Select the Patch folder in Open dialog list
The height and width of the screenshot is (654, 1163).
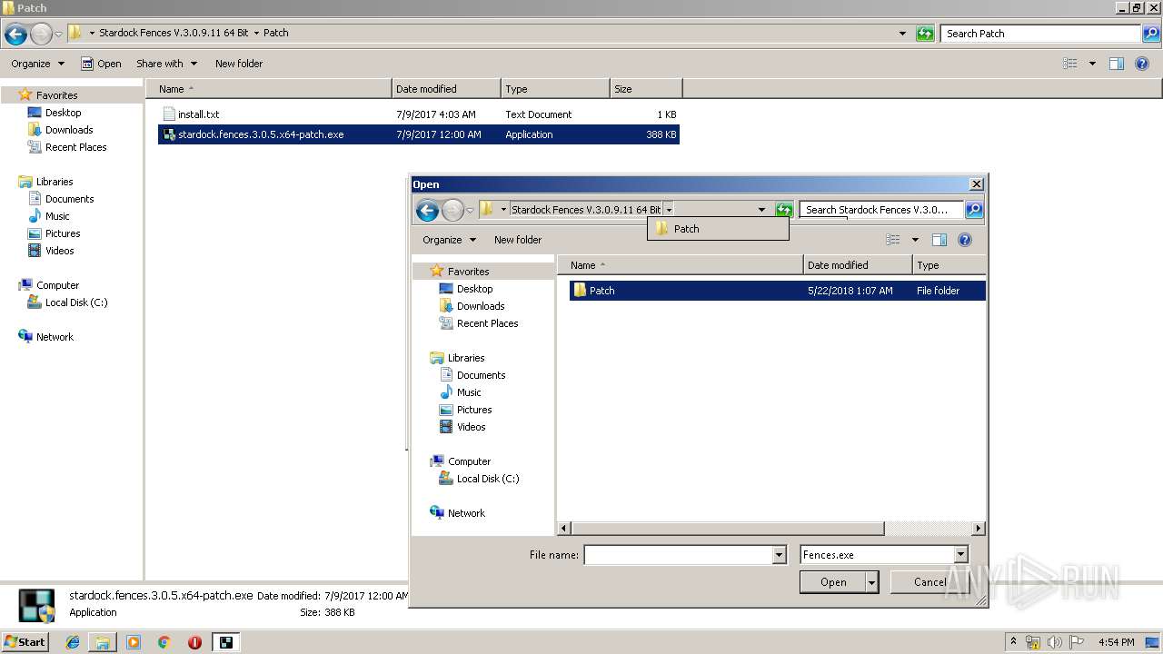777,291
